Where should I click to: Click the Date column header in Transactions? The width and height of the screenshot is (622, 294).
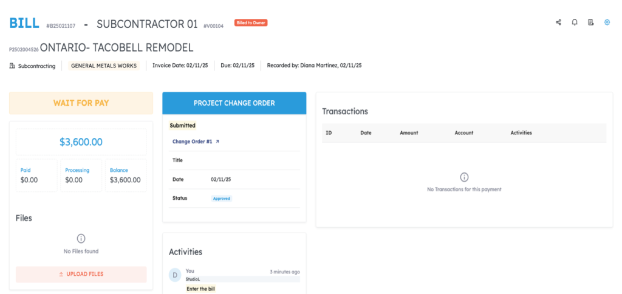coord(366,133)
